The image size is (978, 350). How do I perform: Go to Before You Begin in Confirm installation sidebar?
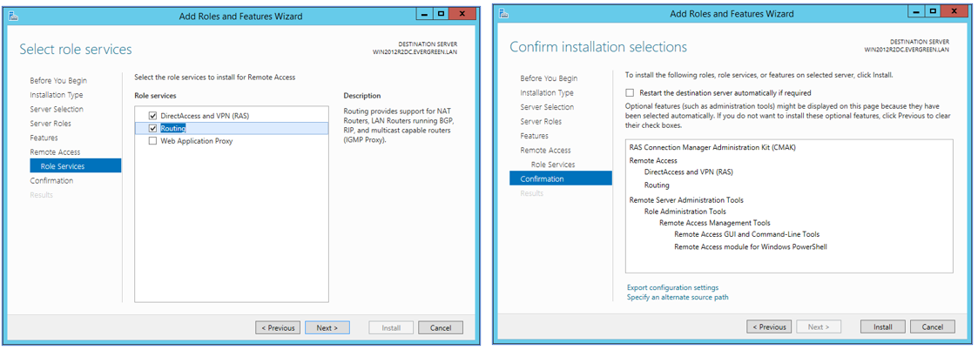coord(549,78)
